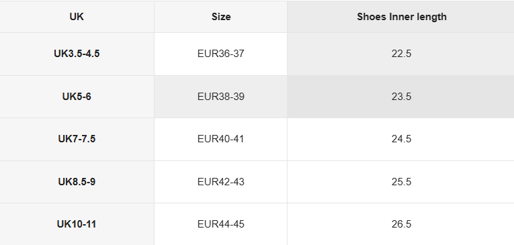Select the UK7-7.5 row label
The image size is (514, 245).
[77, 139]
